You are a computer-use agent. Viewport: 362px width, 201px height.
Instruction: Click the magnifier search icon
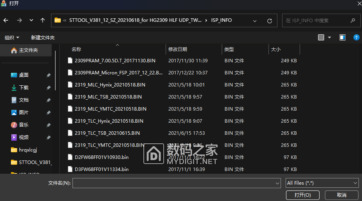click(353, 21)
